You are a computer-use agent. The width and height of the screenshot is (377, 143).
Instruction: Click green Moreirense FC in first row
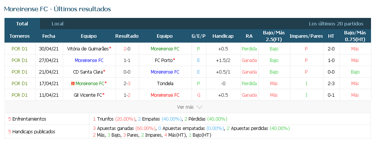[165, 49]
